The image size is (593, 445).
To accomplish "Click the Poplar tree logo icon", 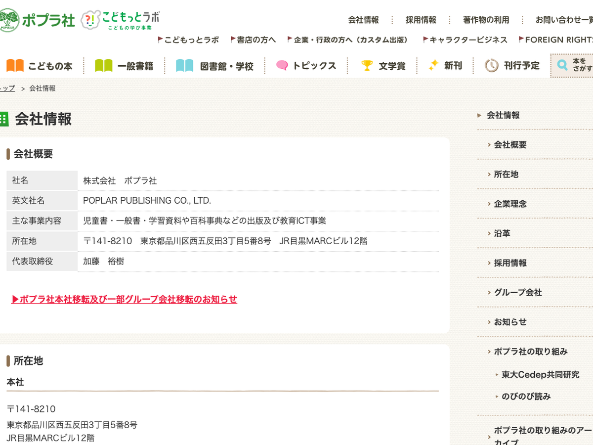I will click(x=10, y=20).
